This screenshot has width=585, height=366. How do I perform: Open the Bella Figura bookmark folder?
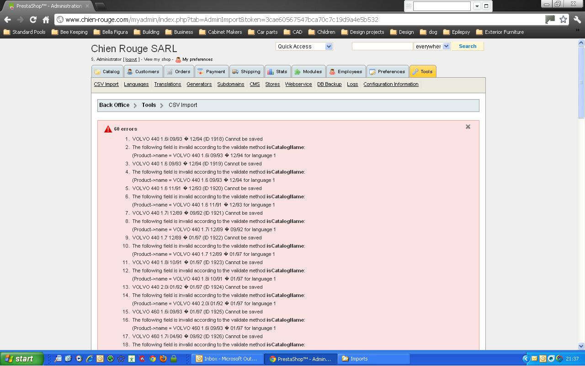[111, 32]
